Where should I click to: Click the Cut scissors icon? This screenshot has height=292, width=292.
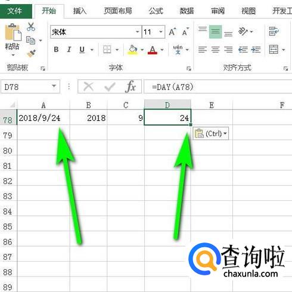tap(31, 27)
